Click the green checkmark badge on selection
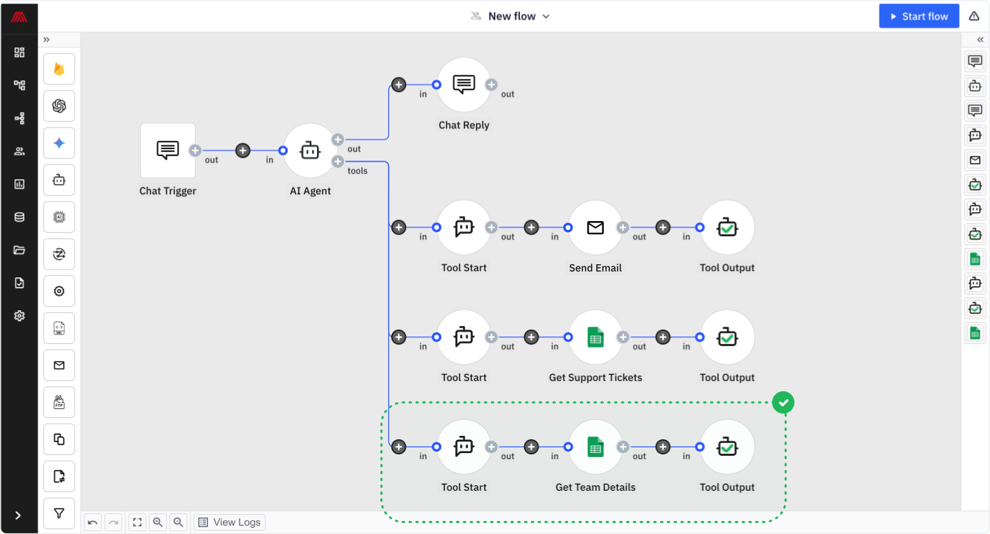 click(x=783, y=403)
